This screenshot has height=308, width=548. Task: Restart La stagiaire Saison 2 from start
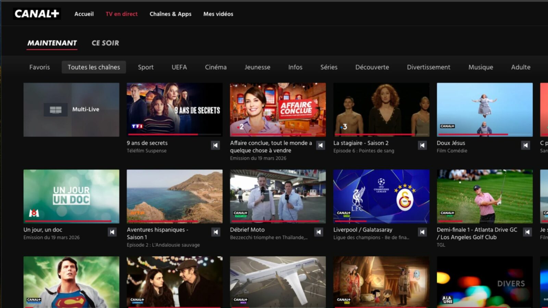click(x=422, y=145)
